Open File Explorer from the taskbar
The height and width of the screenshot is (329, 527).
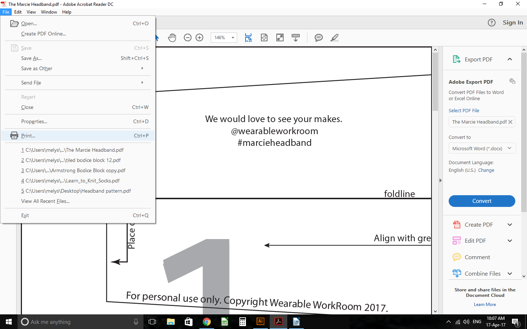coord(171,322)
